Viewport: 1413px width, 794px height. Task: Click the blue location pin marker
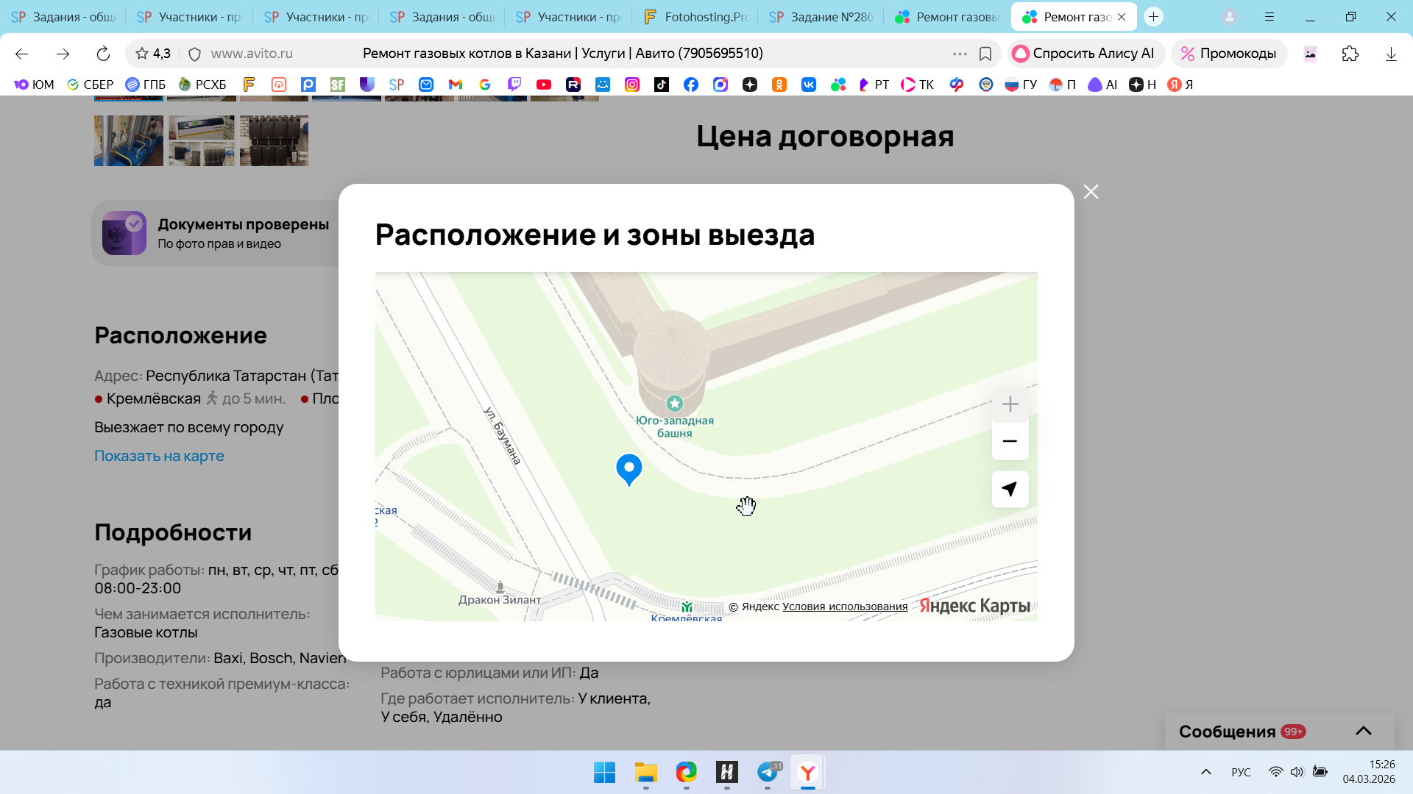pyautogui.click(x=628, y=468)
